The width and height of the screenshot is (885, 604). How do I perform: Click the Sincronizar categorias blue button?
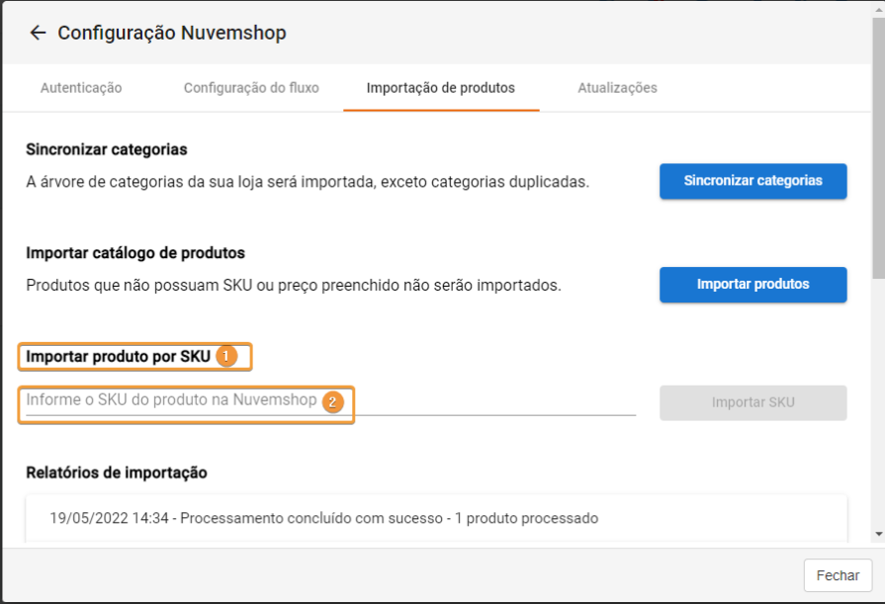click(x=752, y=181)
